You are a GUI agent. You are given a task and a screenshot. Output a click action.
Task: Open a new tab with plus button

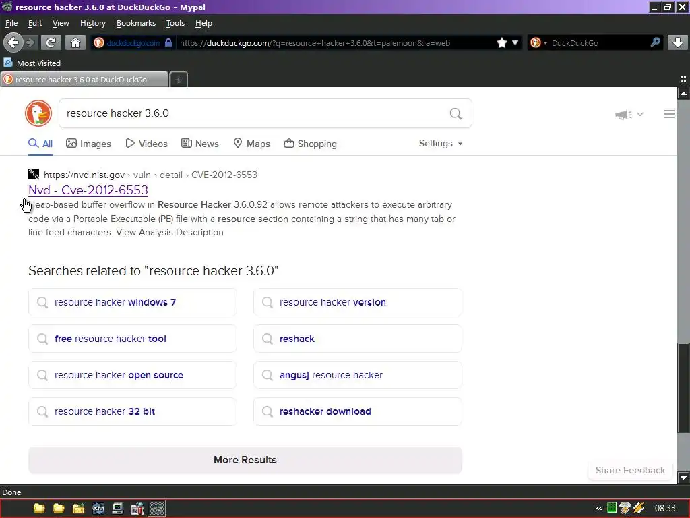(x=179, y=80)
